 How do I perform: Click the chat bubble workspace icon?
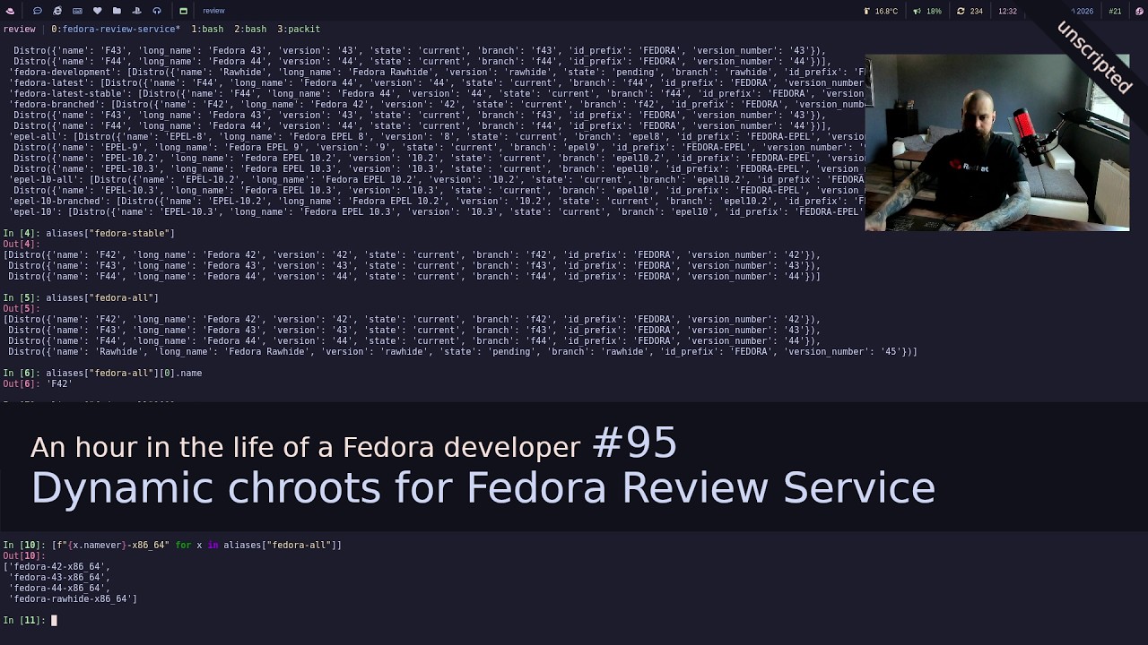coord(38,11)
